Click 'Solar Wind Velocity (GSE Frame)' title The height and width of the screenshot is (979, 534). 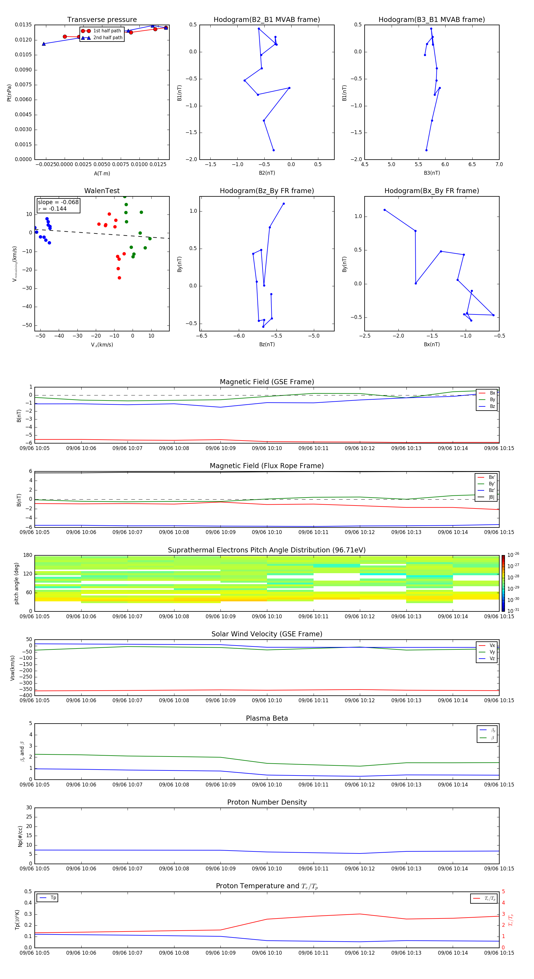click(267, 634)
